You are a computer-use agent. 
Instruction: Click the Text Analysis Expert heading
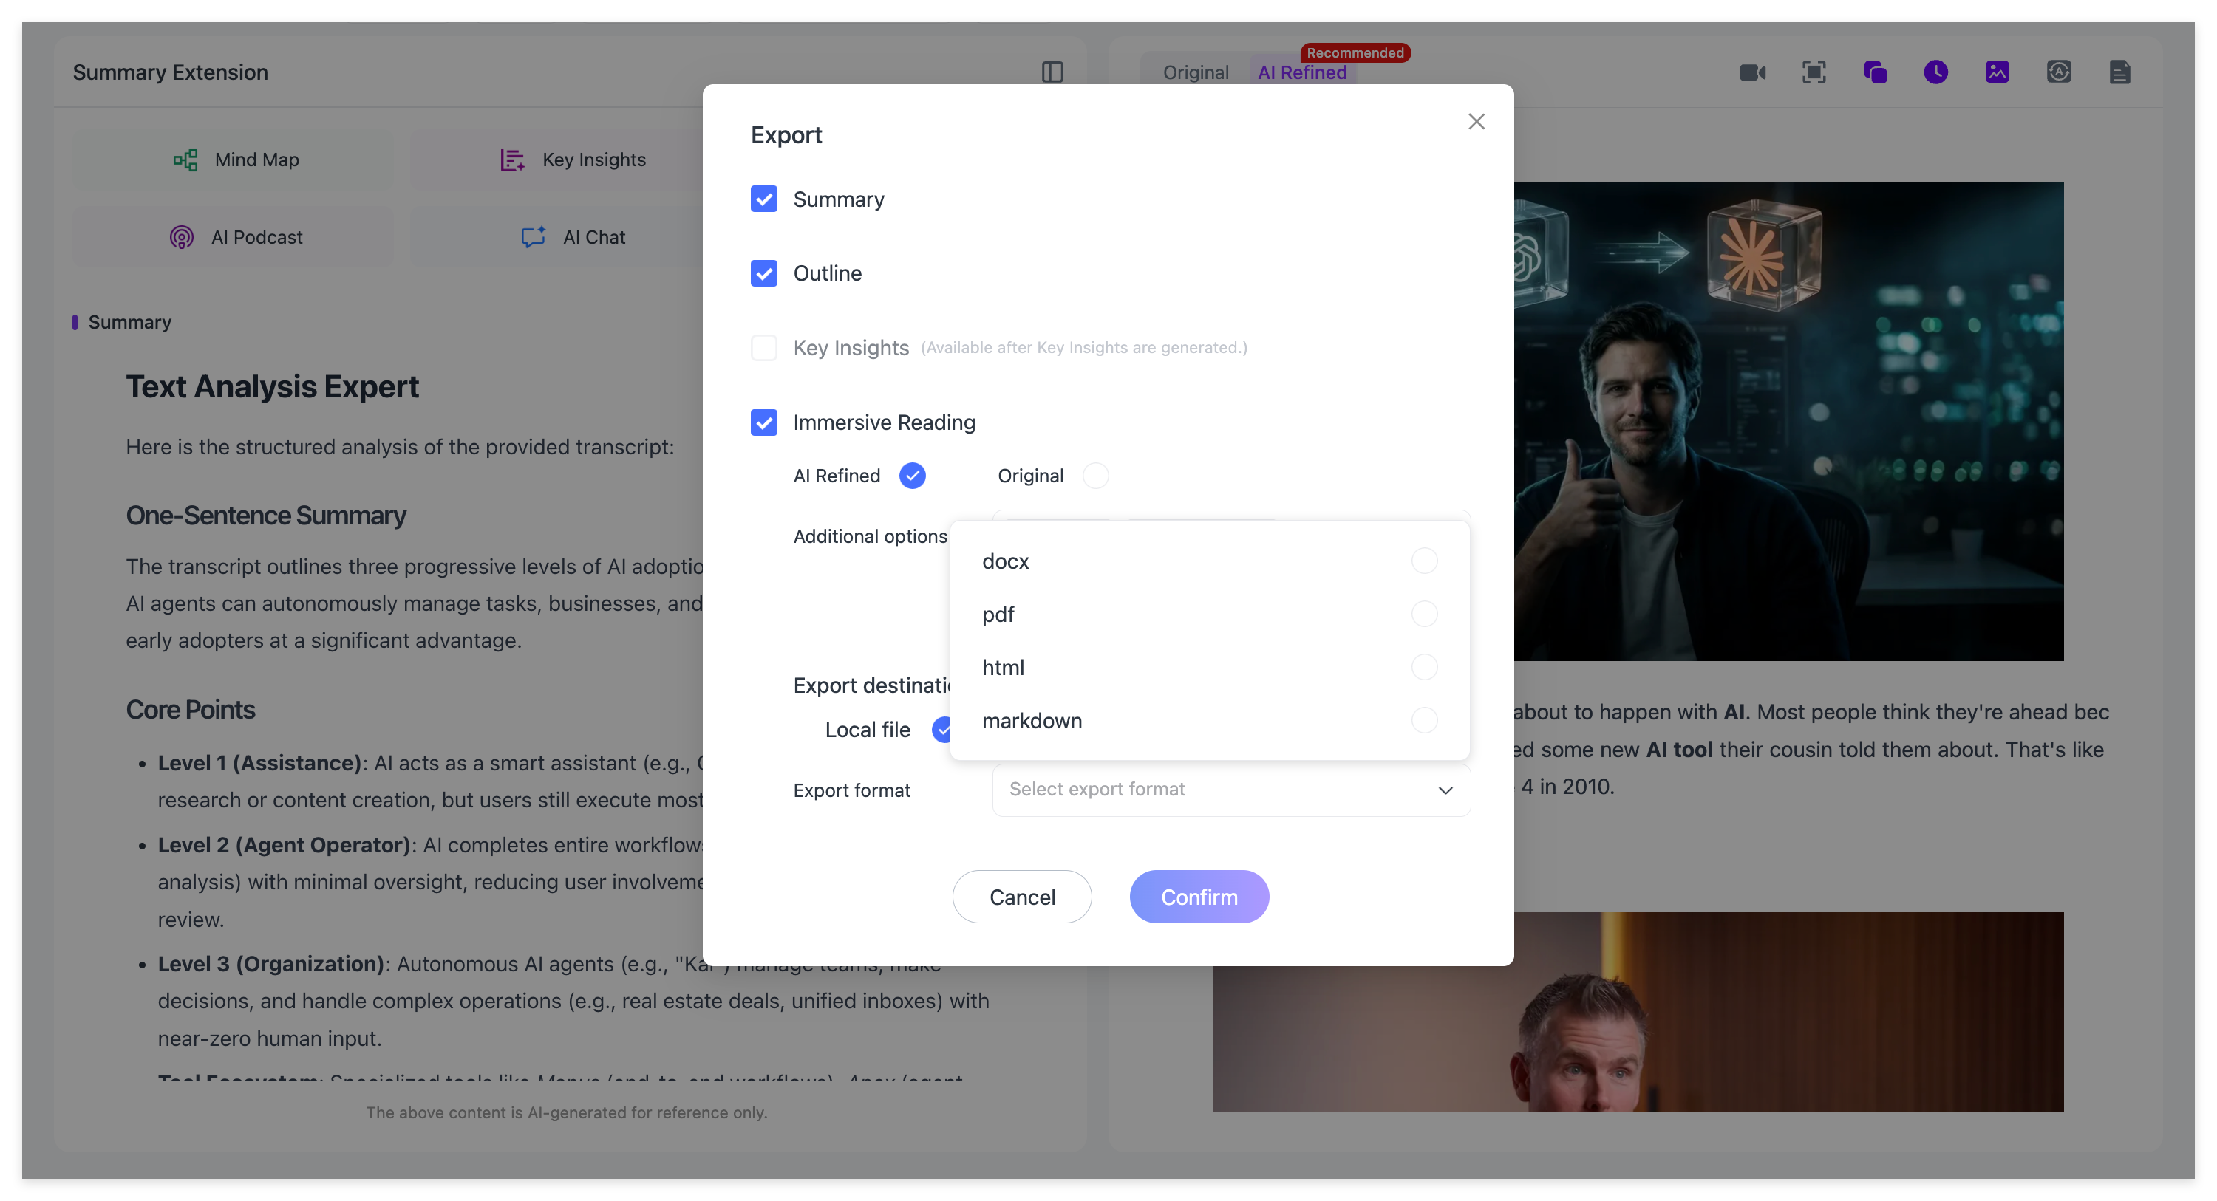click(x=272, y=387)
